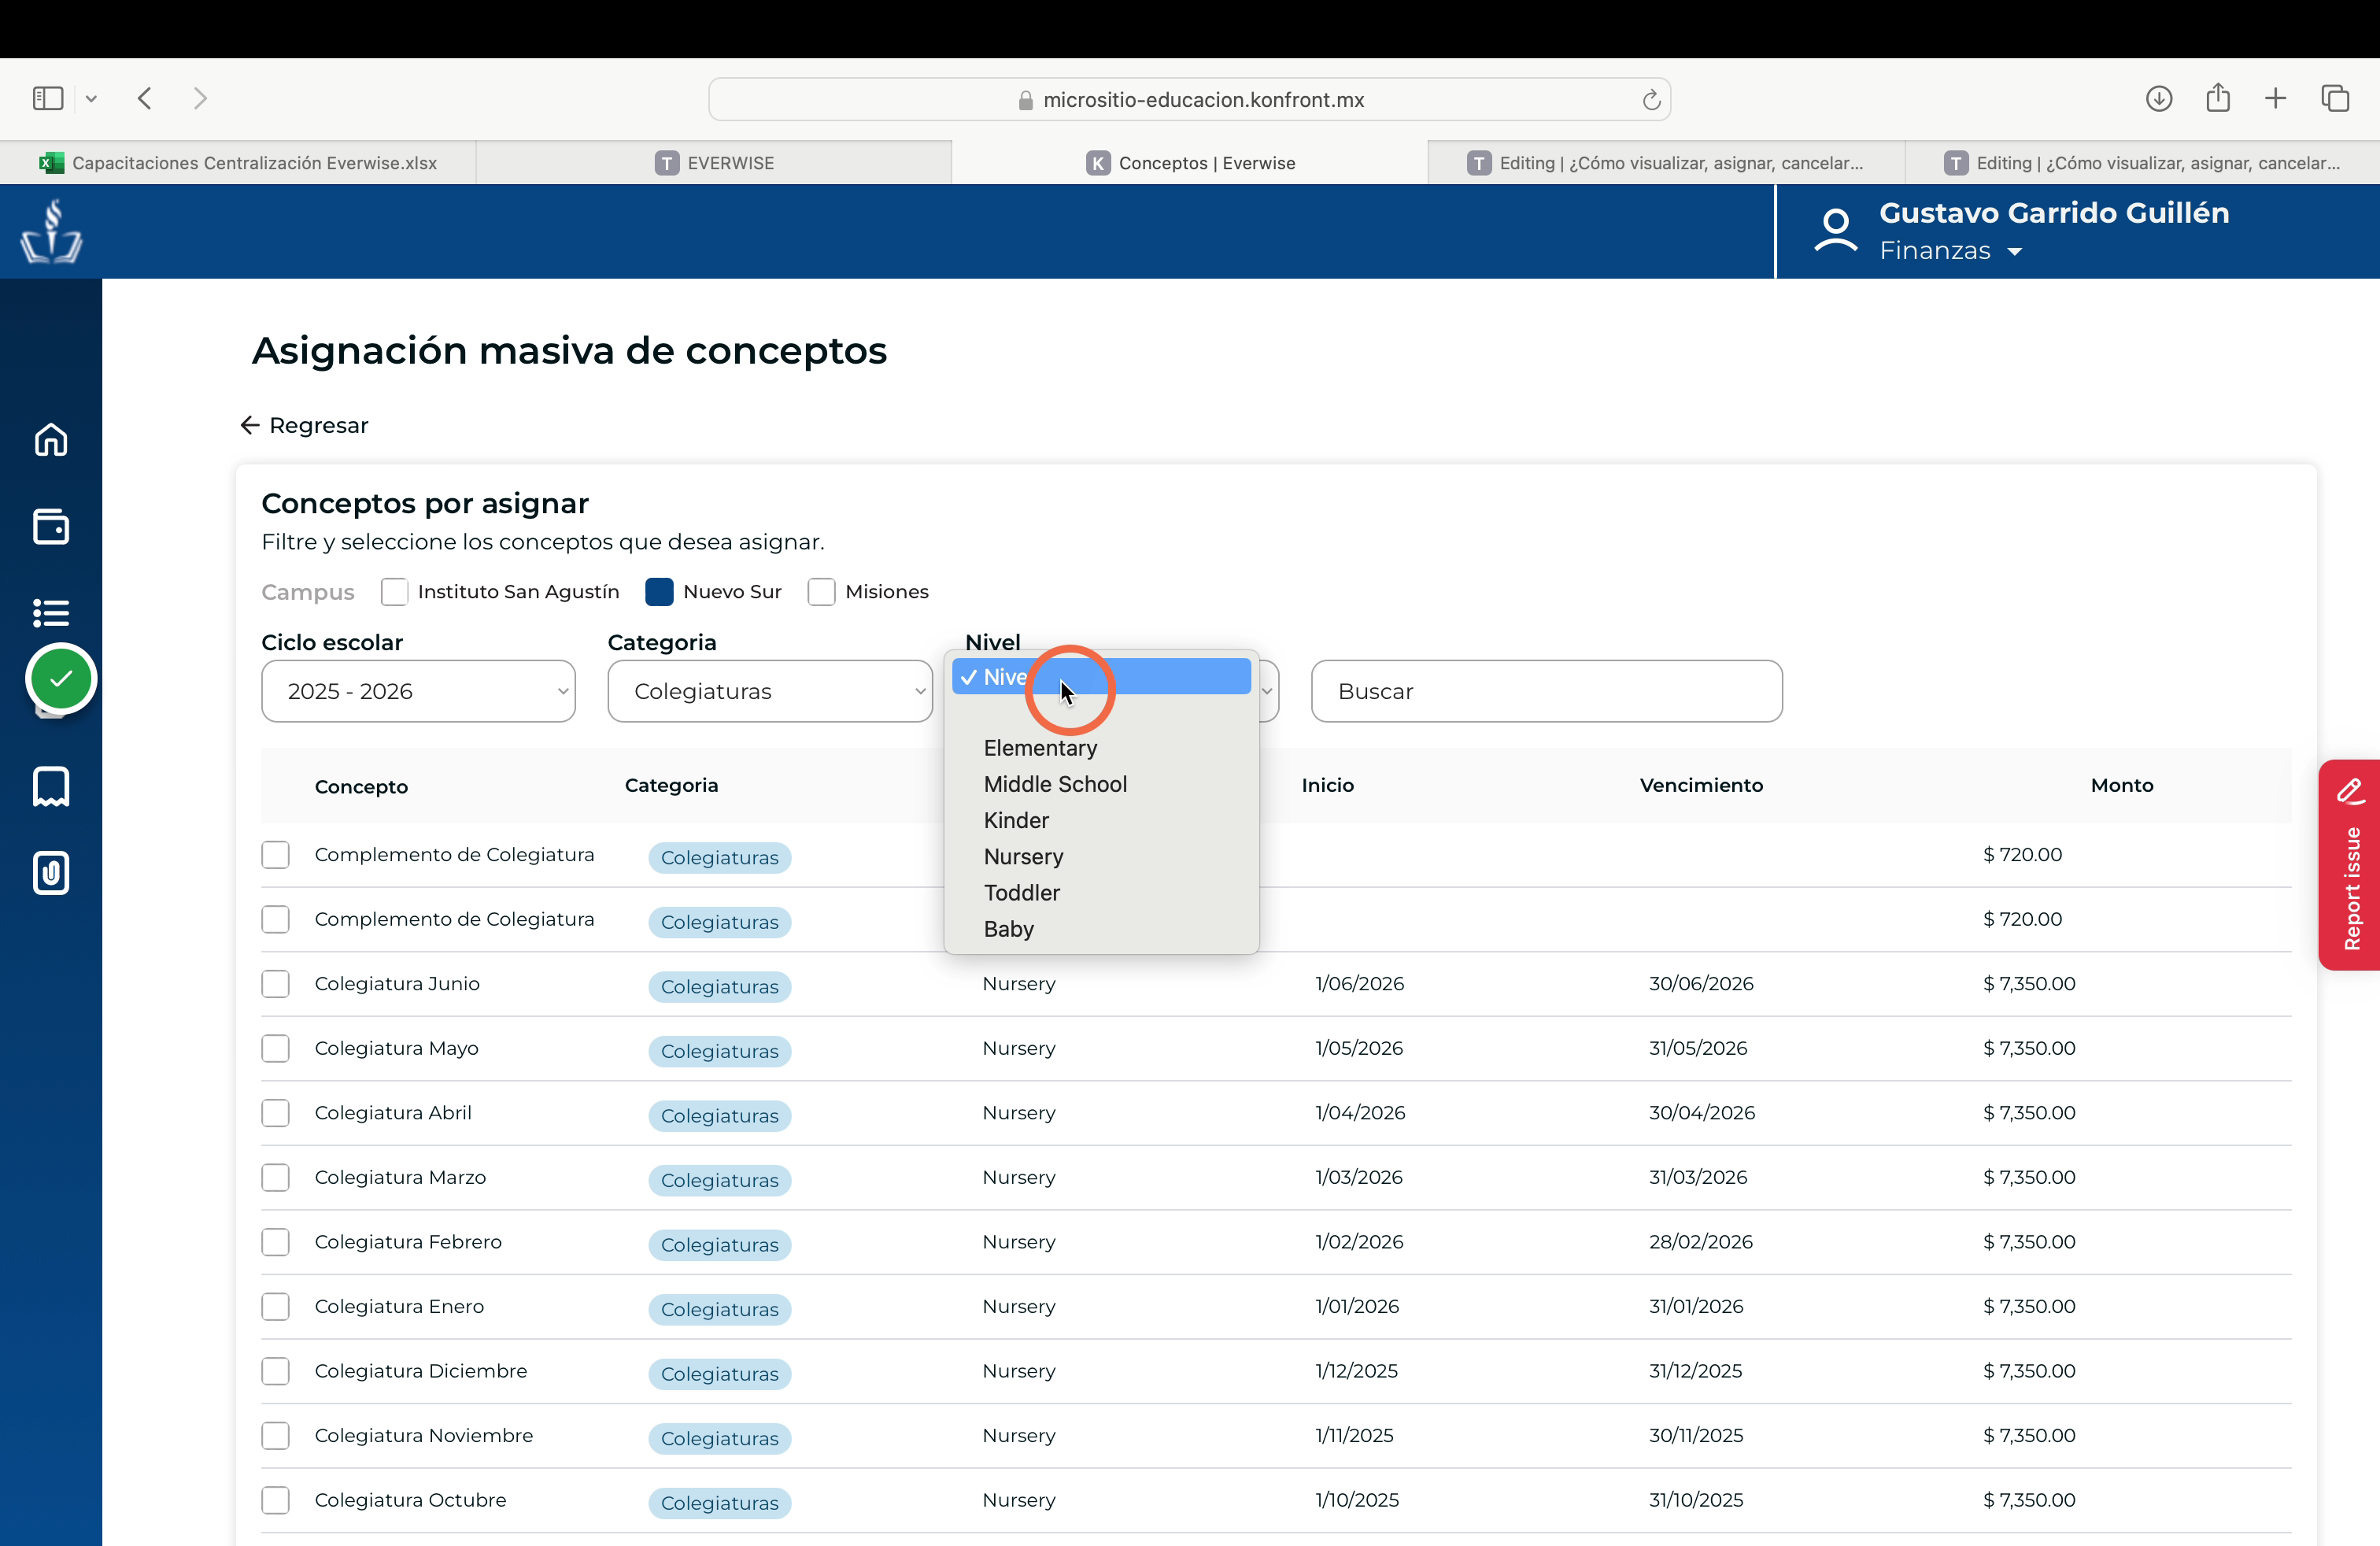Viewport: 2380px width, 1546px height.
Task: Focus the Buscar search field
Action: click(1546, 691)
